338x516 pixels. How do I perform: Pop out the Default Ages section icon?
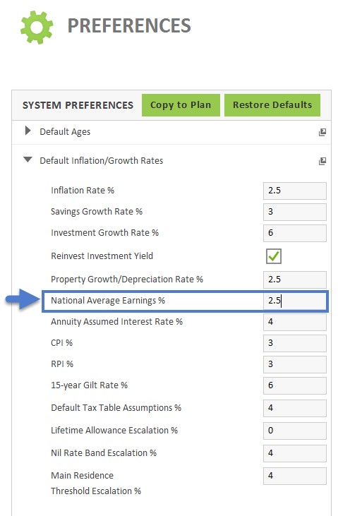(x=322, y=132)
